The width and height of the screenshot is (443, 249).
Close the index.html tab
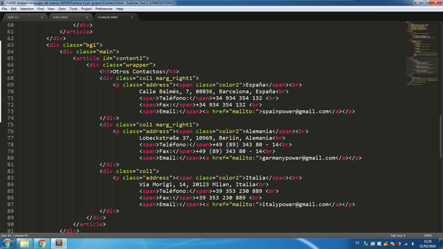[87, 17]
